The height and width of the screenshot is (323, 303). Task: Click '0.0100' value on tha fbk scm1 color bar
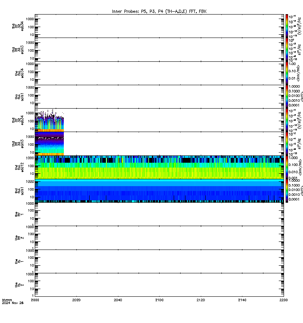[x=295, y=96]
